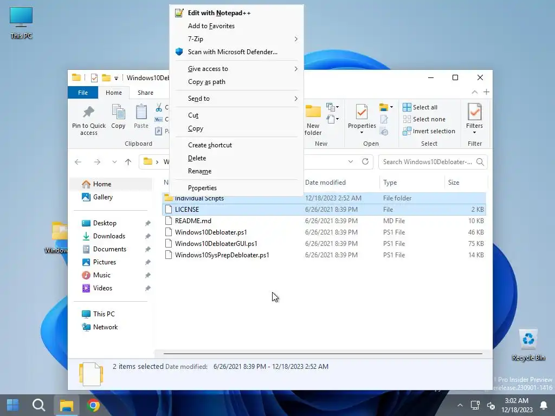The height and width of the screenshot is (416, 555).
Task: Open Give access to submenu
Action: (236, 69)
